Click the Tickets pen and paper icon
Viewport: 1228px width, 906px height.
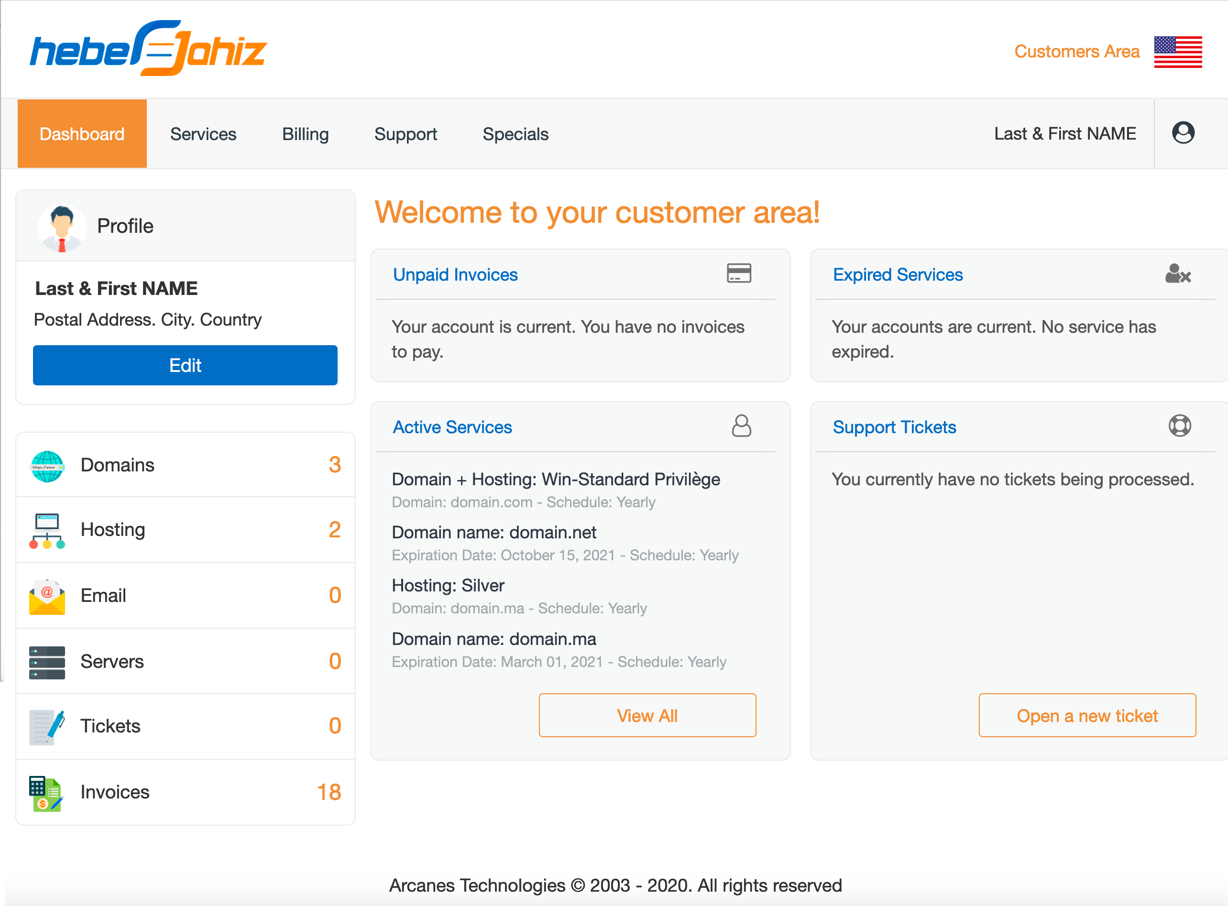47,727
